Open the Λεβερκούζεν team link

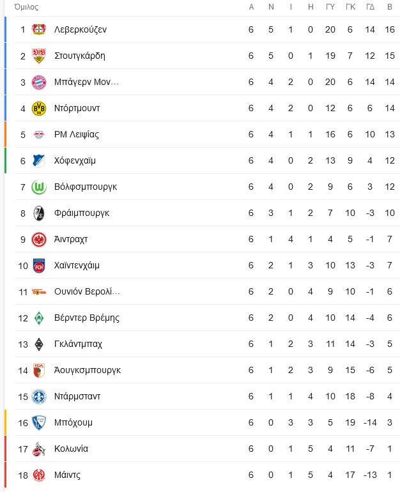[81, 29]
